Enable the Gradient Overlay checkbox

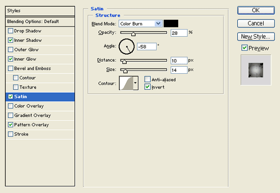pos(11,115)
